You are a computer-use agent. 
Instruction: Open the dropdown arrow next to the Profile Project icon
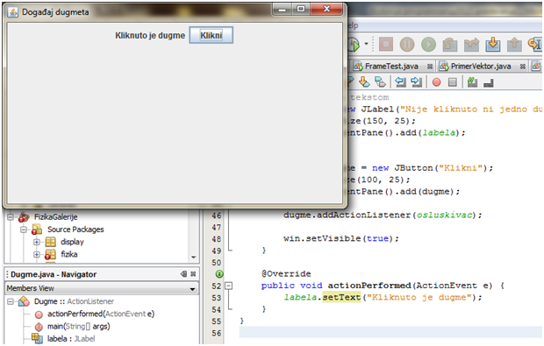coord(366,44)
